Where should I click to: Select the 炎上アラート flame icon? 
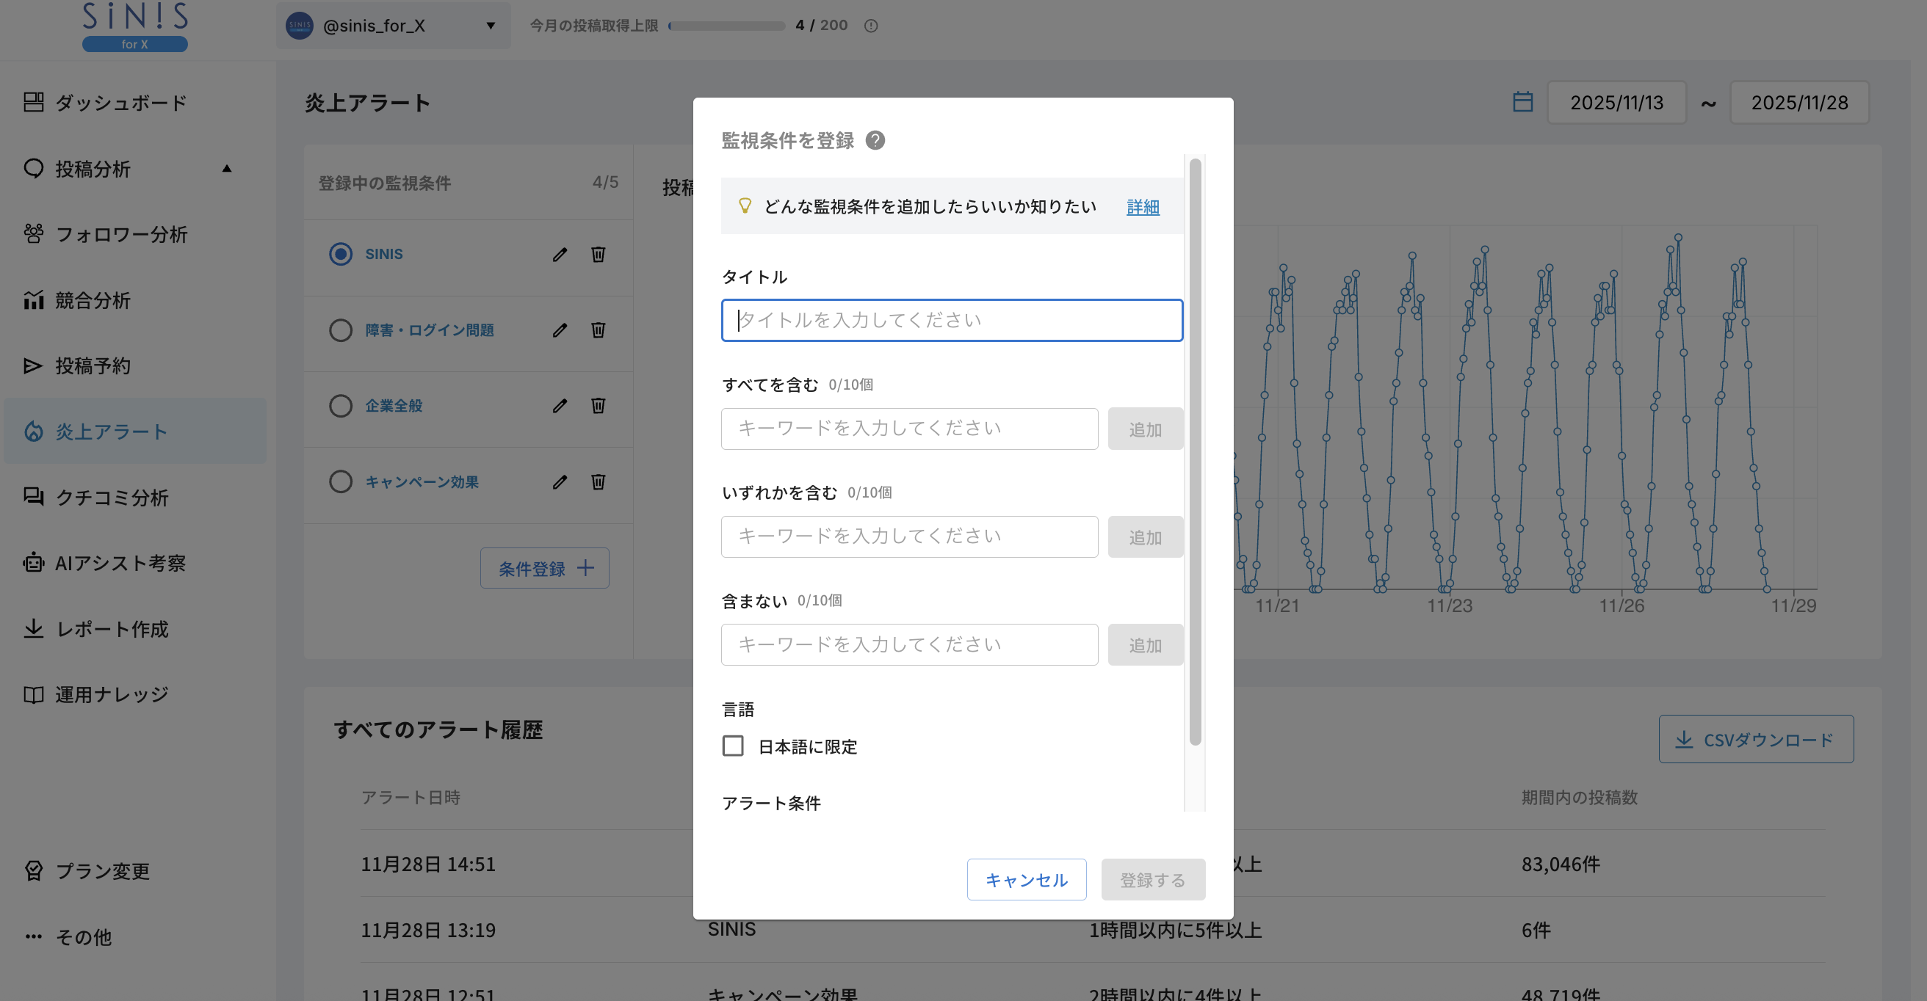pyautogui.click(x=35, y=432)
